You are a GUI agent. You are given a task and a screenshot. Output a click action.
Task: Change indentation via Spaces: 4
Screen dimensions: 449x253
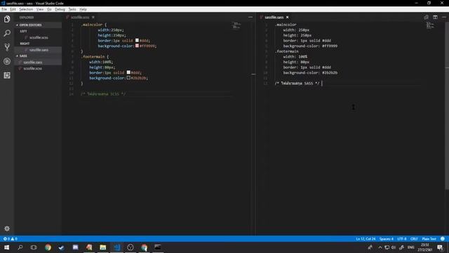click(387, 239)
